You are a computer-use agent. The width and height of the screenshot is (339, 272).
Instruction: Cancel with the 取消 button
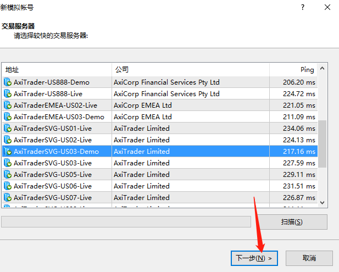tap(309, 258)
